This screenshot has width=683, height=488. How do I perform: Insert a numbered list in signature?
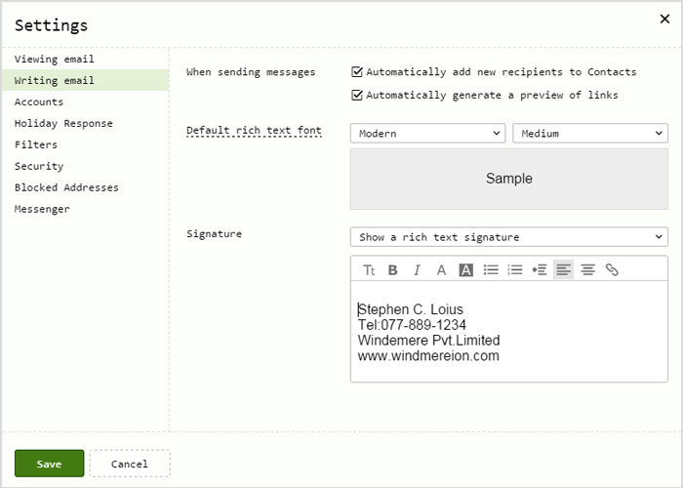tap(515, 270)
